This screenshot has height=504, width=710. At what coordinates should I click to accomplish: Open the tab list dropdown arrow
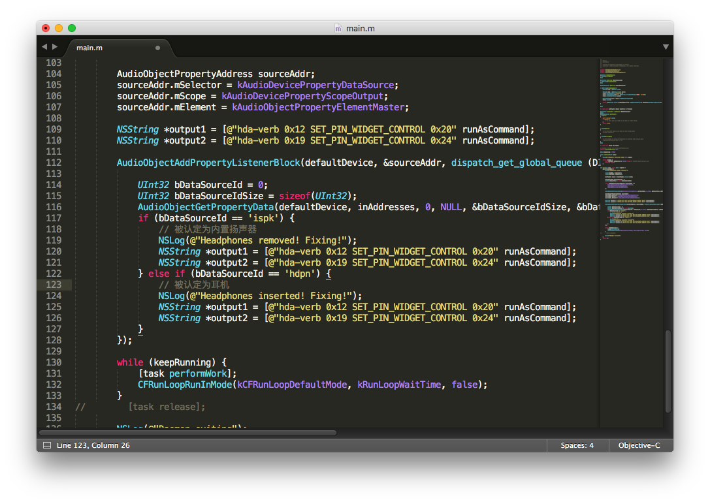(x=666, y=47)
